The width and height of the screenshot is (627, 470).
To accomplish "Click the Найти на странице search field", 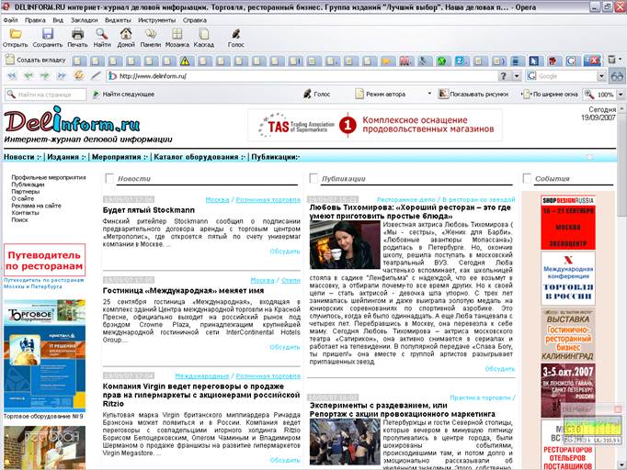I will 46,95.
